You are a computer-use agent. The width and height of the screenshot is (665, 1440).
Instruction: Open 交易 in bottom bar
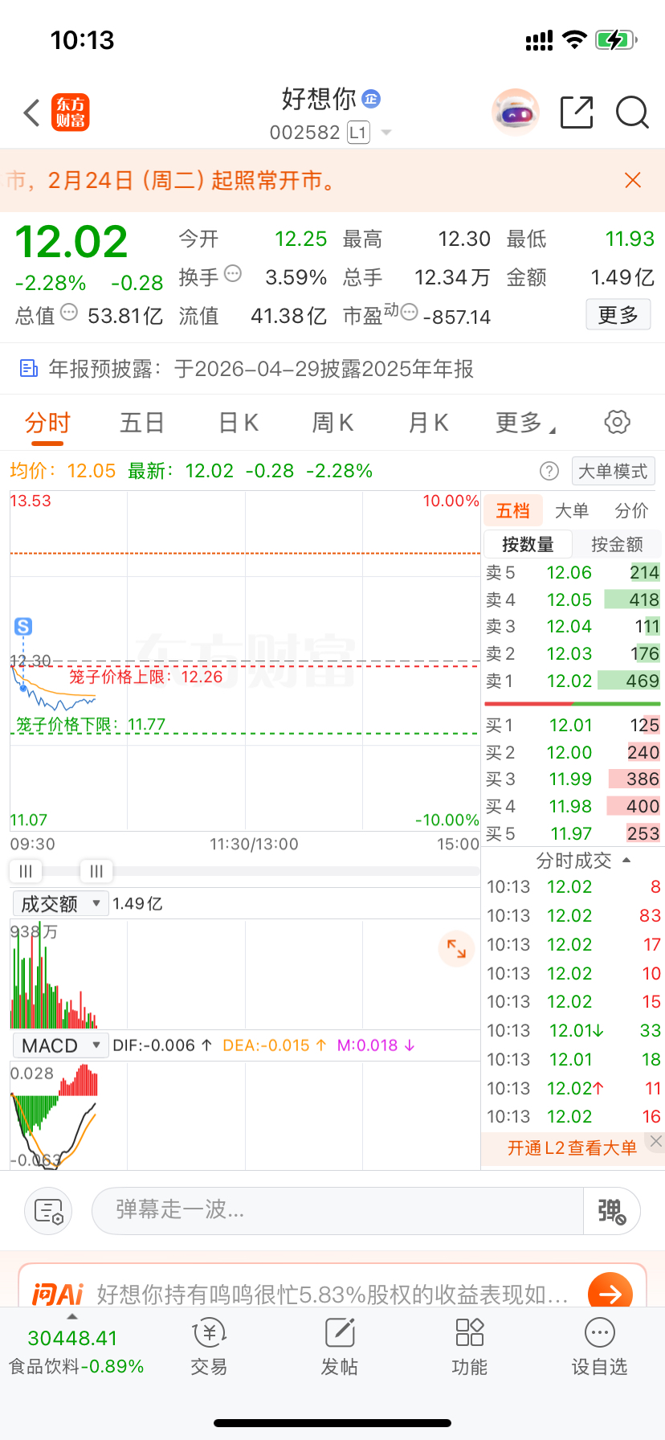click(209, 1348)
